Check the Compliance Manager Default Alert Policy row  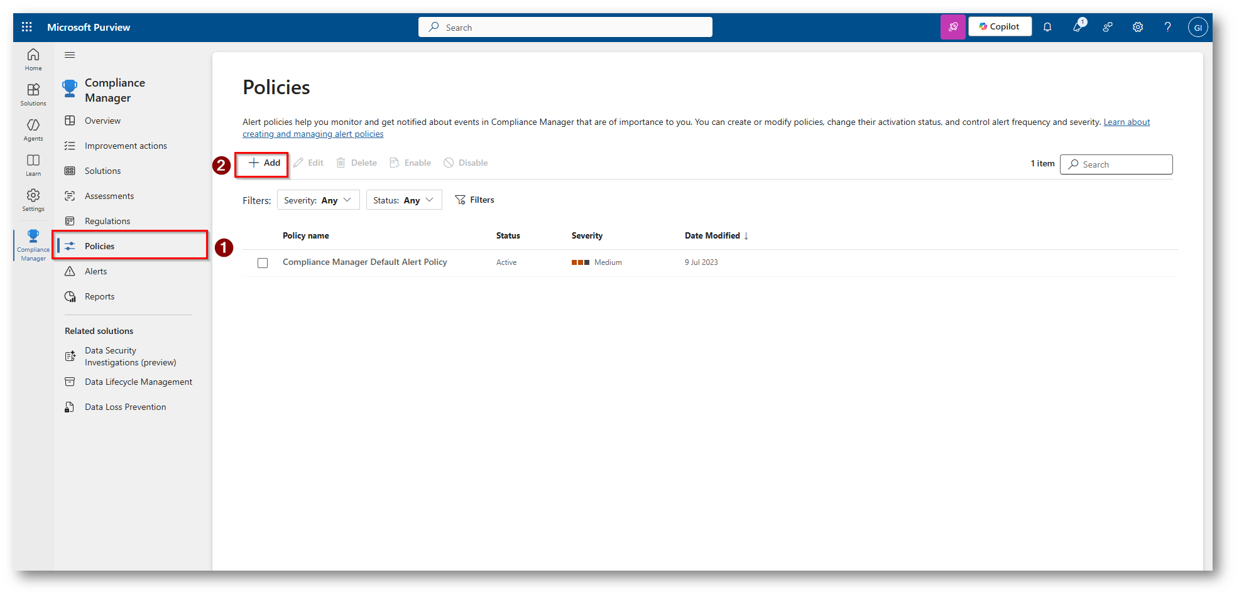(263, 263)
